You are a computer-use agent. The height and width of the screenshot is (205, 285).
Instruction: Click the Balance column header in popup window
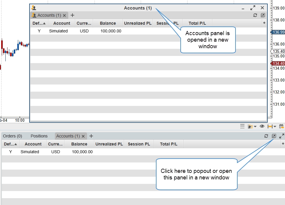click(108, 23)
